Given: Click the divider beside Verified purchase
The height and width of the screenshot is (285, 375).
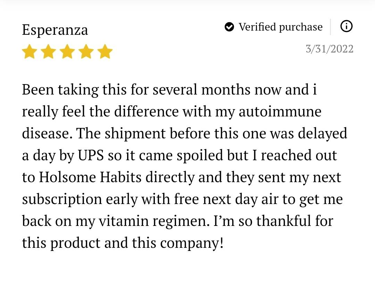Looking at the screenshot, I should (x=331, y=27).
